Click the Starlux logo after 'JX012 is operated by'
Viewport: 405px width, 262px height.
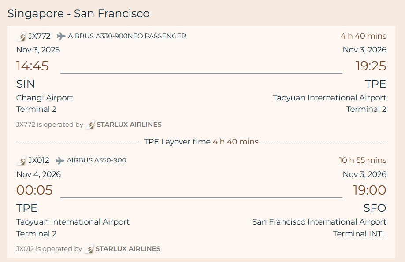tap(89, 249)
